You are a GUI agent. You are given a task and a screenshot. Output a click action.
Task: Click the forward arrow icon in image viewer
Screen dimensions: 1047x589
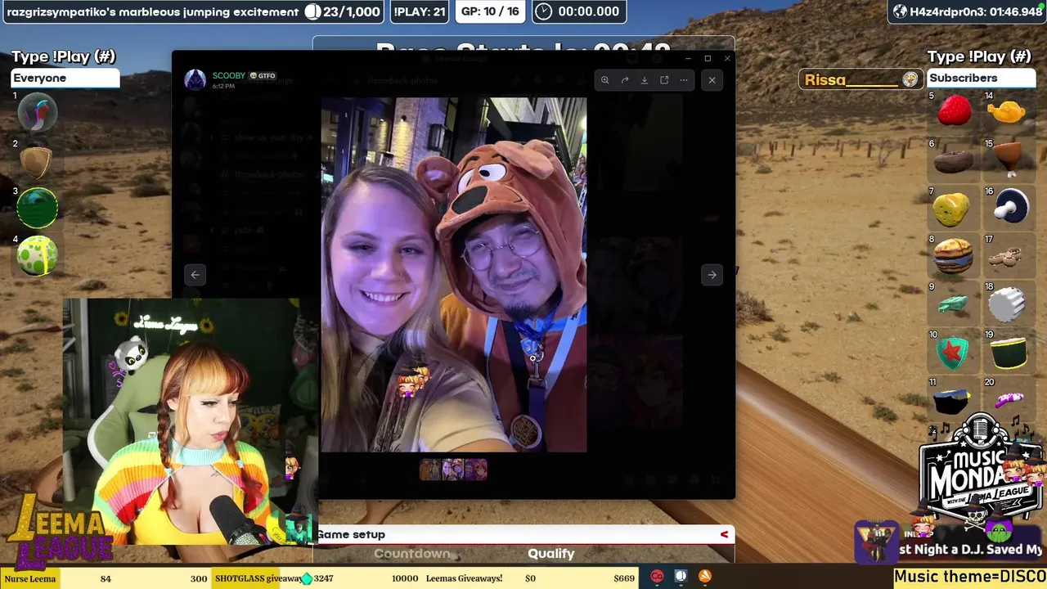pyautogui.click(x=625, y=80)
